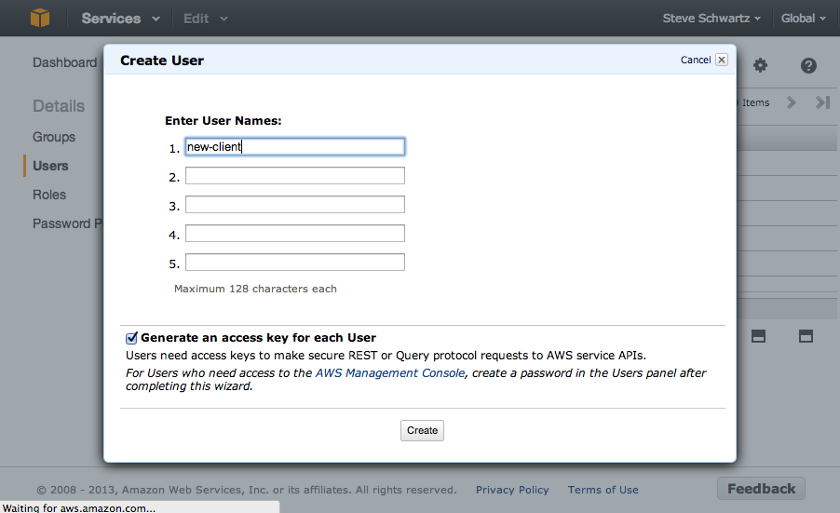Click user name input field 5

click(x=295, y=263)
